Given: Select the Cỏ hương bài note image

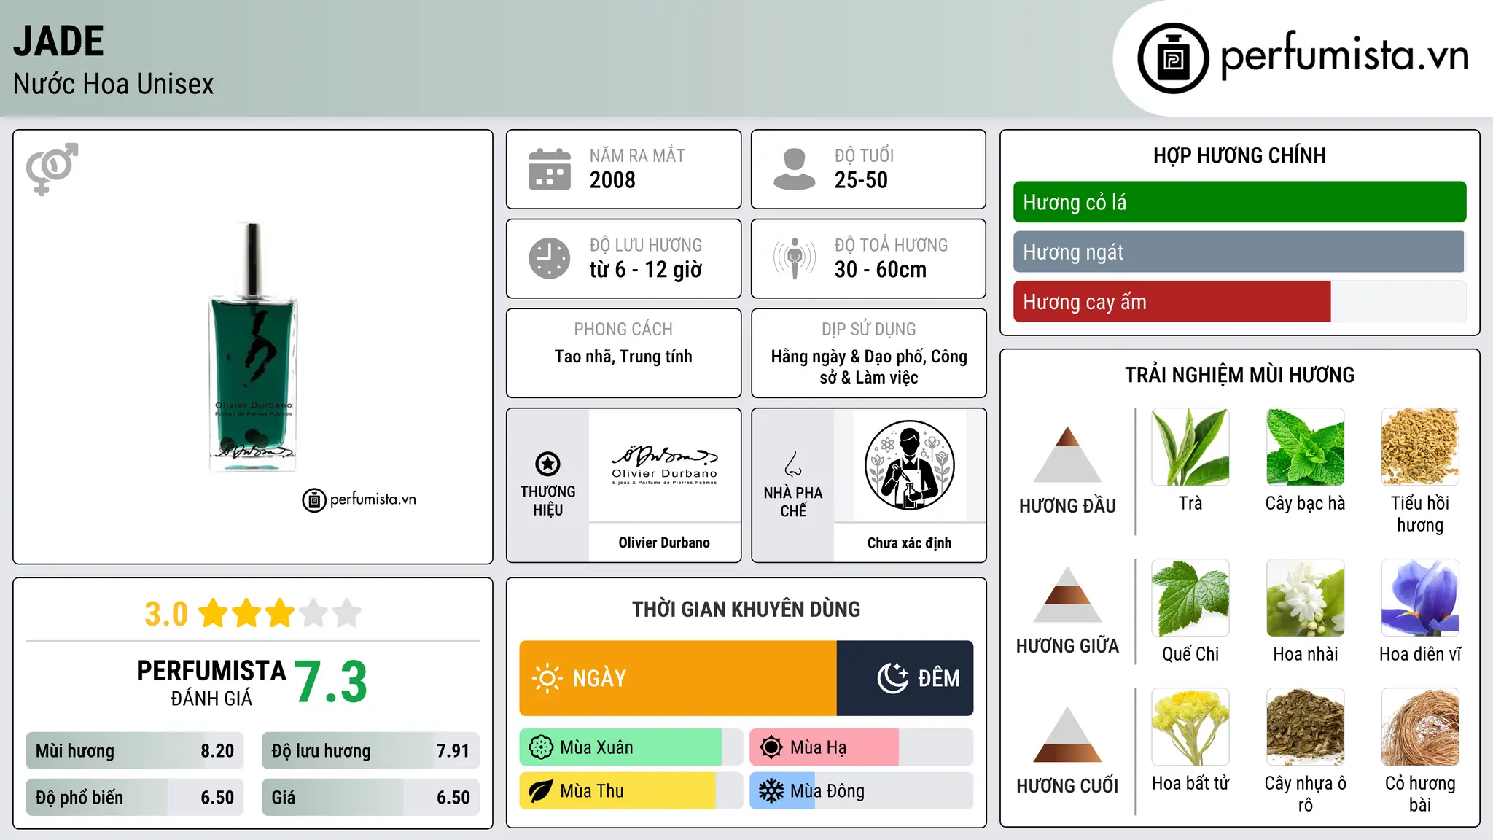Looking at the screenshot, I should pos(1420,727).
